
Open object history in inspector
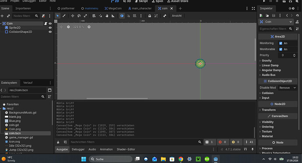point(297,15)
